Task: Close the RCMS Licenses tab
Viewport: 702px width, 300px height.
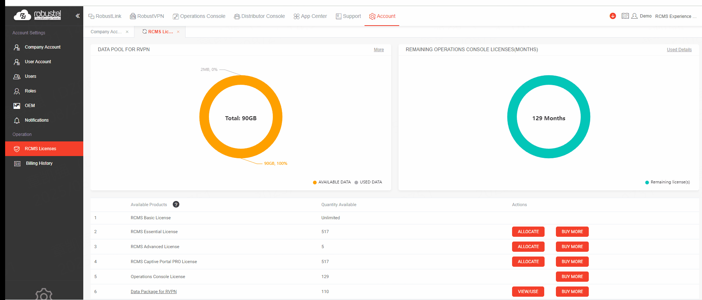Action: coord(178,32)
